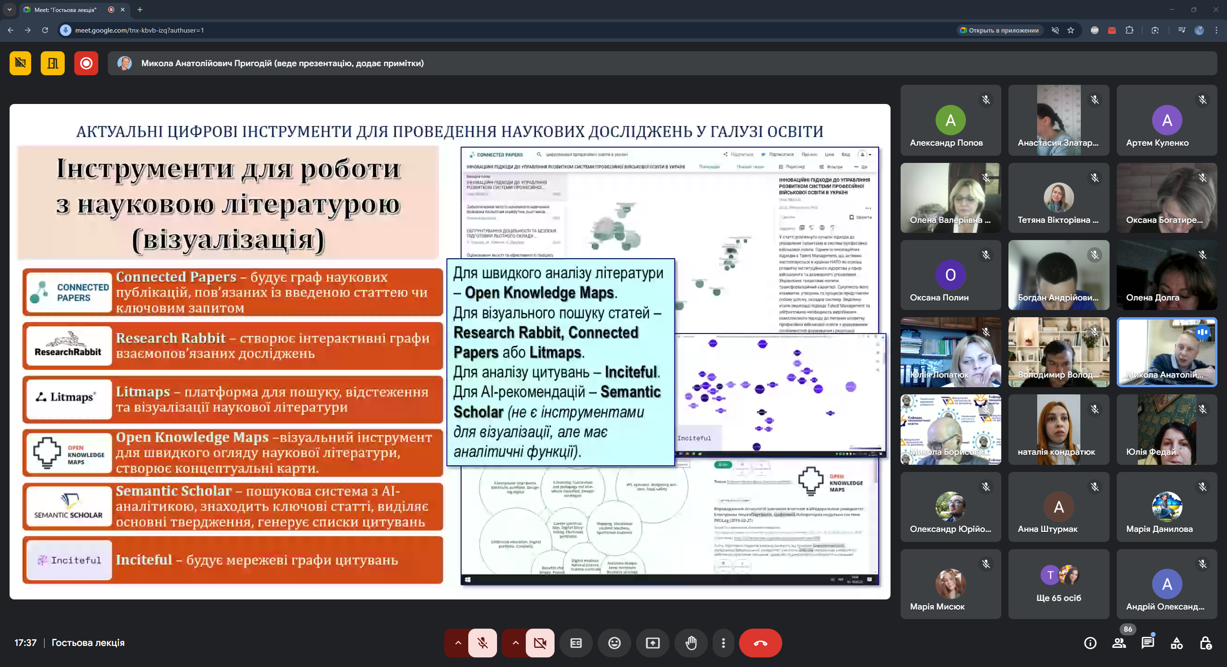This screenshot has height=667, width=1227.
Task: Leave the call with red hang-up button
Action: pos(761,643)
